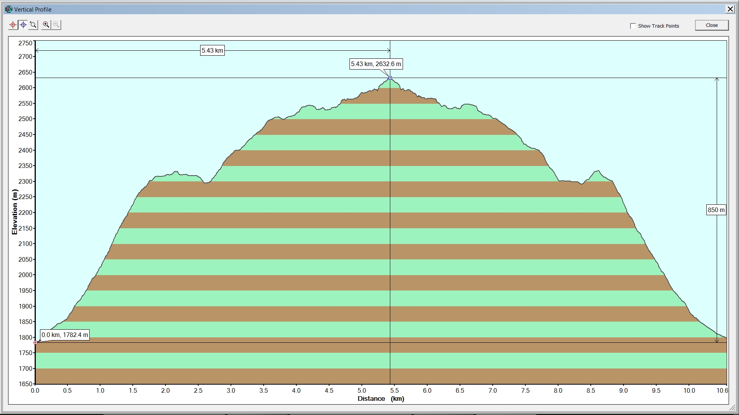Image resolution: width=739 pixels, height=415 pixels.
Task: Activate the zoom-to-selection magnifier tool
Action: point(33,25)
